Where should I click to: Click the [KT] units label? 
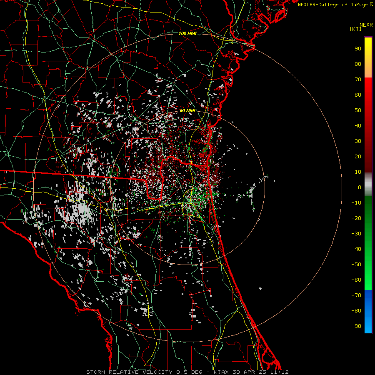click(355, 29)
